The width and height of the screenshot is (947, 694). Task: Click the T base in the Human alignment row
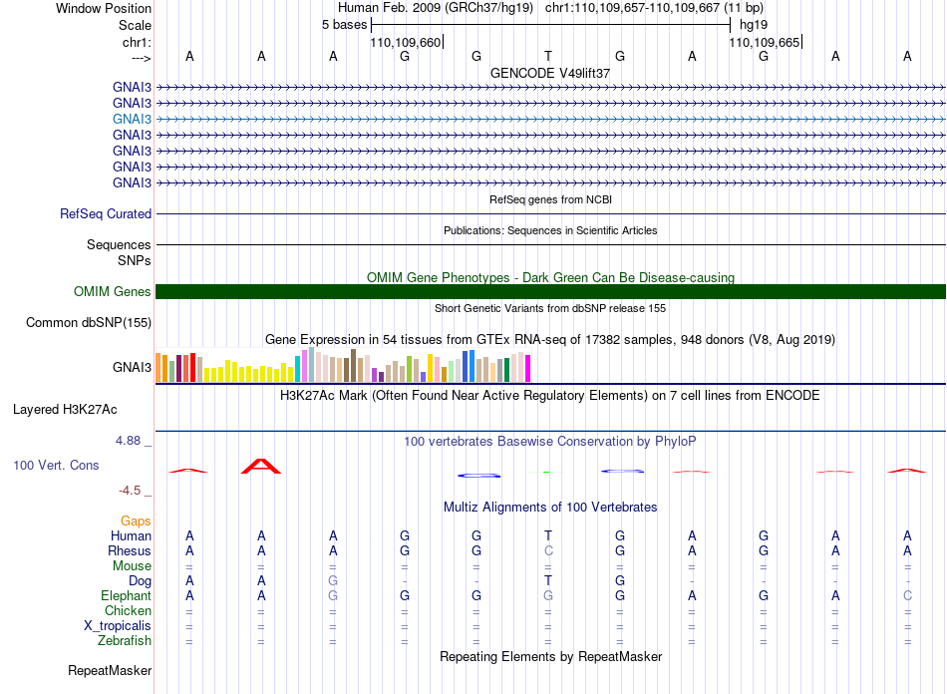548,535
